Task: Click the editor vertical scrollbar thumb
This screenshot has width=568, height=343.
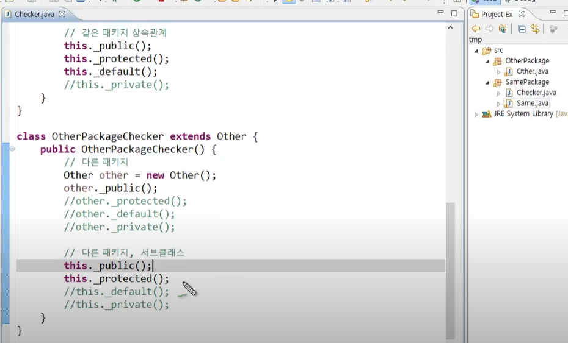Action: click(450, 271)
